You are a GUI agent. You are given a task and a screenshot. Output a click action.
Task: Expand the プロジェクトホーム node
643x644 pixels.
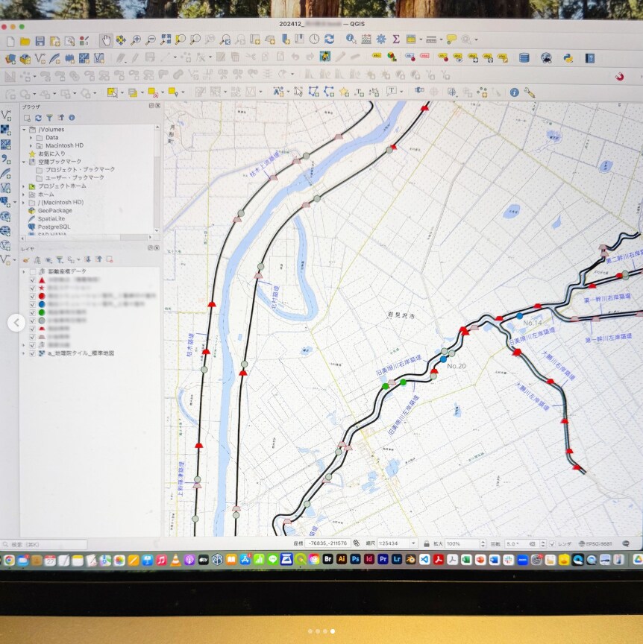coord(25,186)
